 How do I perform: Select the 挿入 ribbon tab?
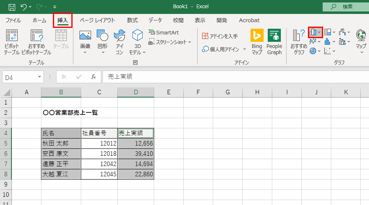[63, 20]
